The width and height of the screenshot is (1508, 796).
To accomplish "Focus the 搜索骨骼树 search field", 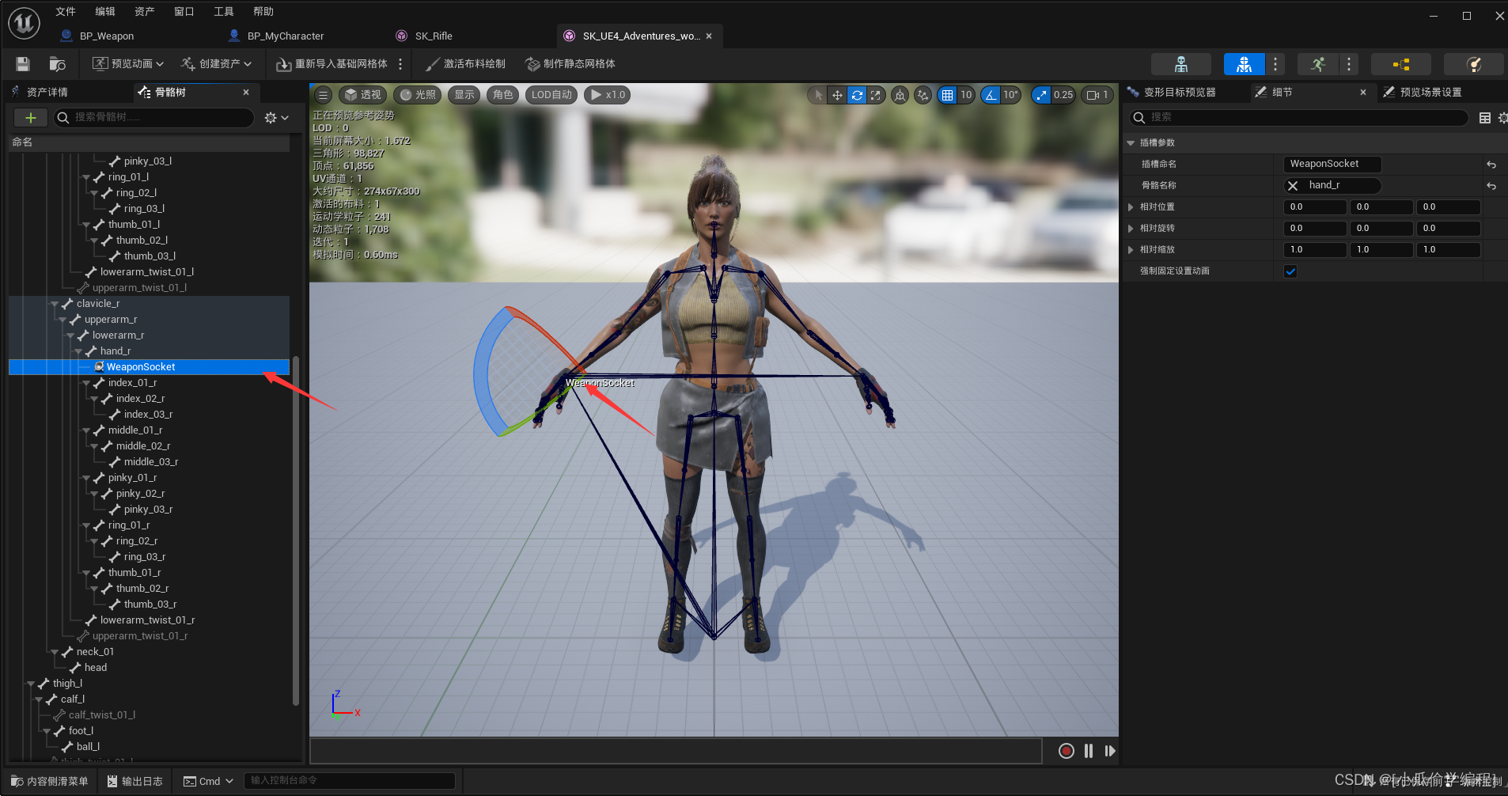I will [154, 118].
